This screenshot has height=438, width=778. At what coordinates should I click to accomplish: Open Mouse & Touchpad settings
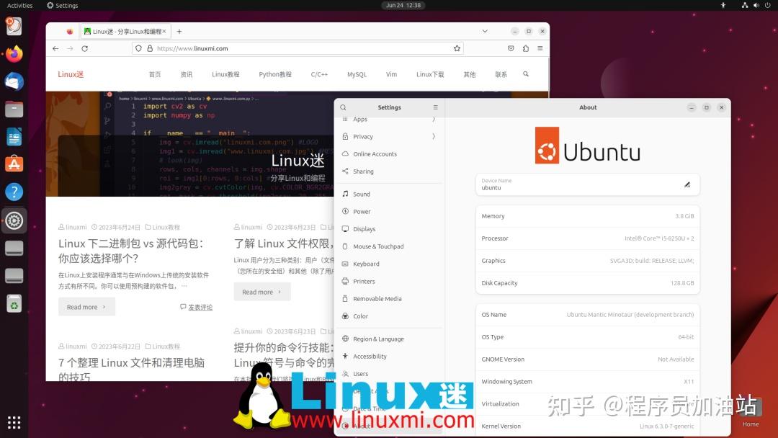tap(380, 246)
